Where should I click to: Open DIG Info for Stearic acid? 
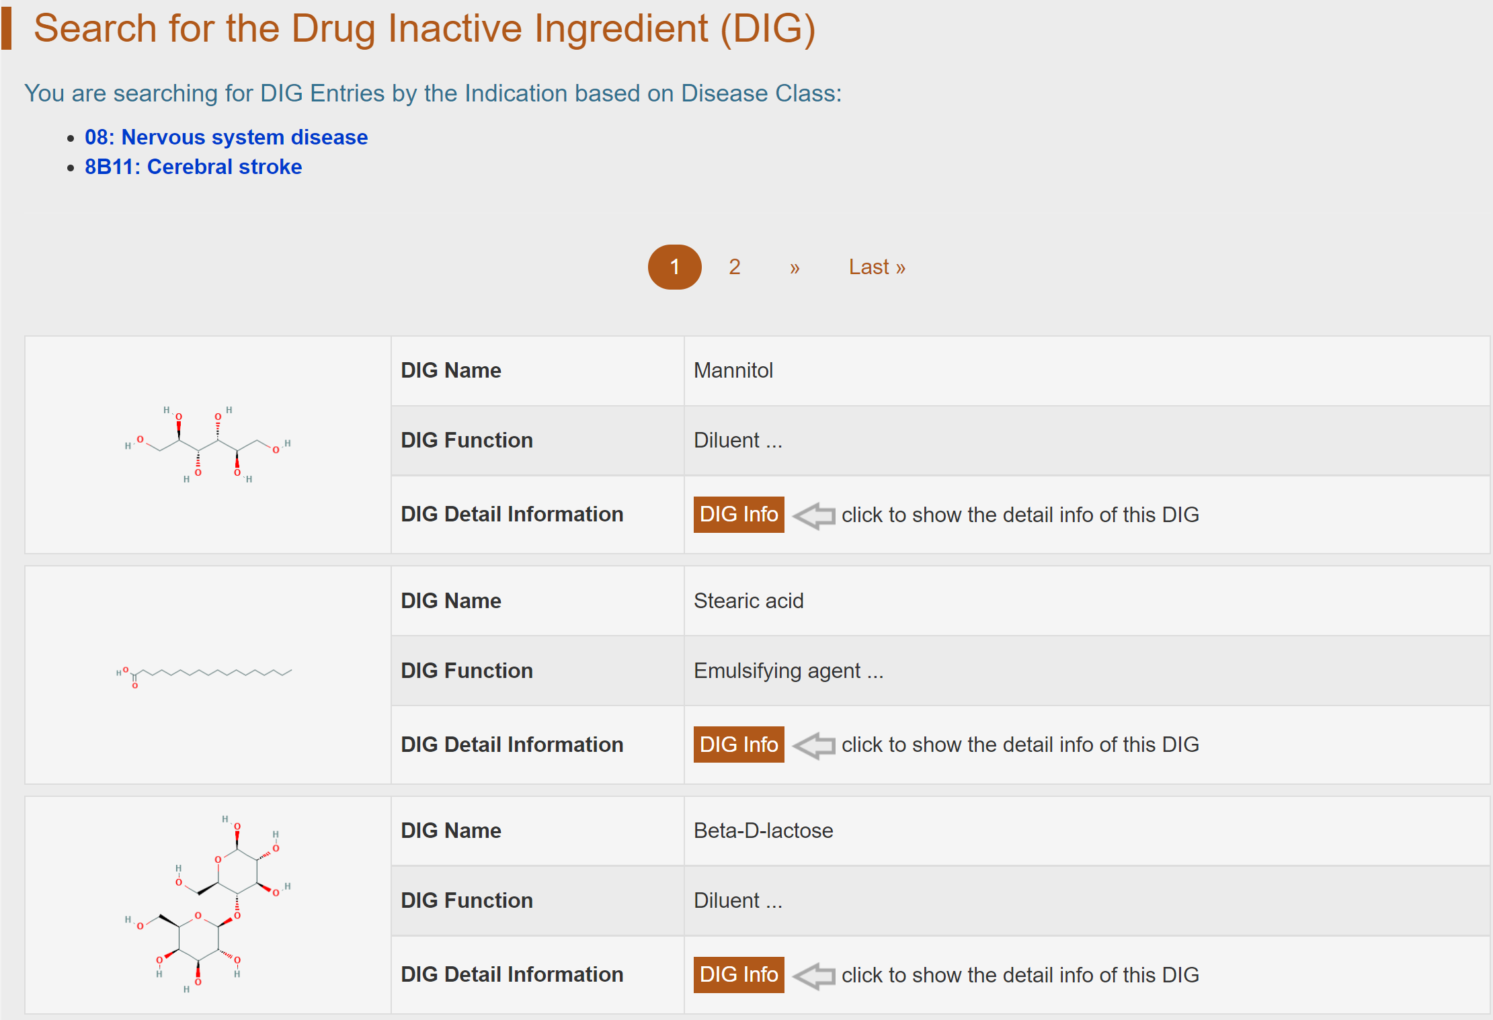(738, 745)
